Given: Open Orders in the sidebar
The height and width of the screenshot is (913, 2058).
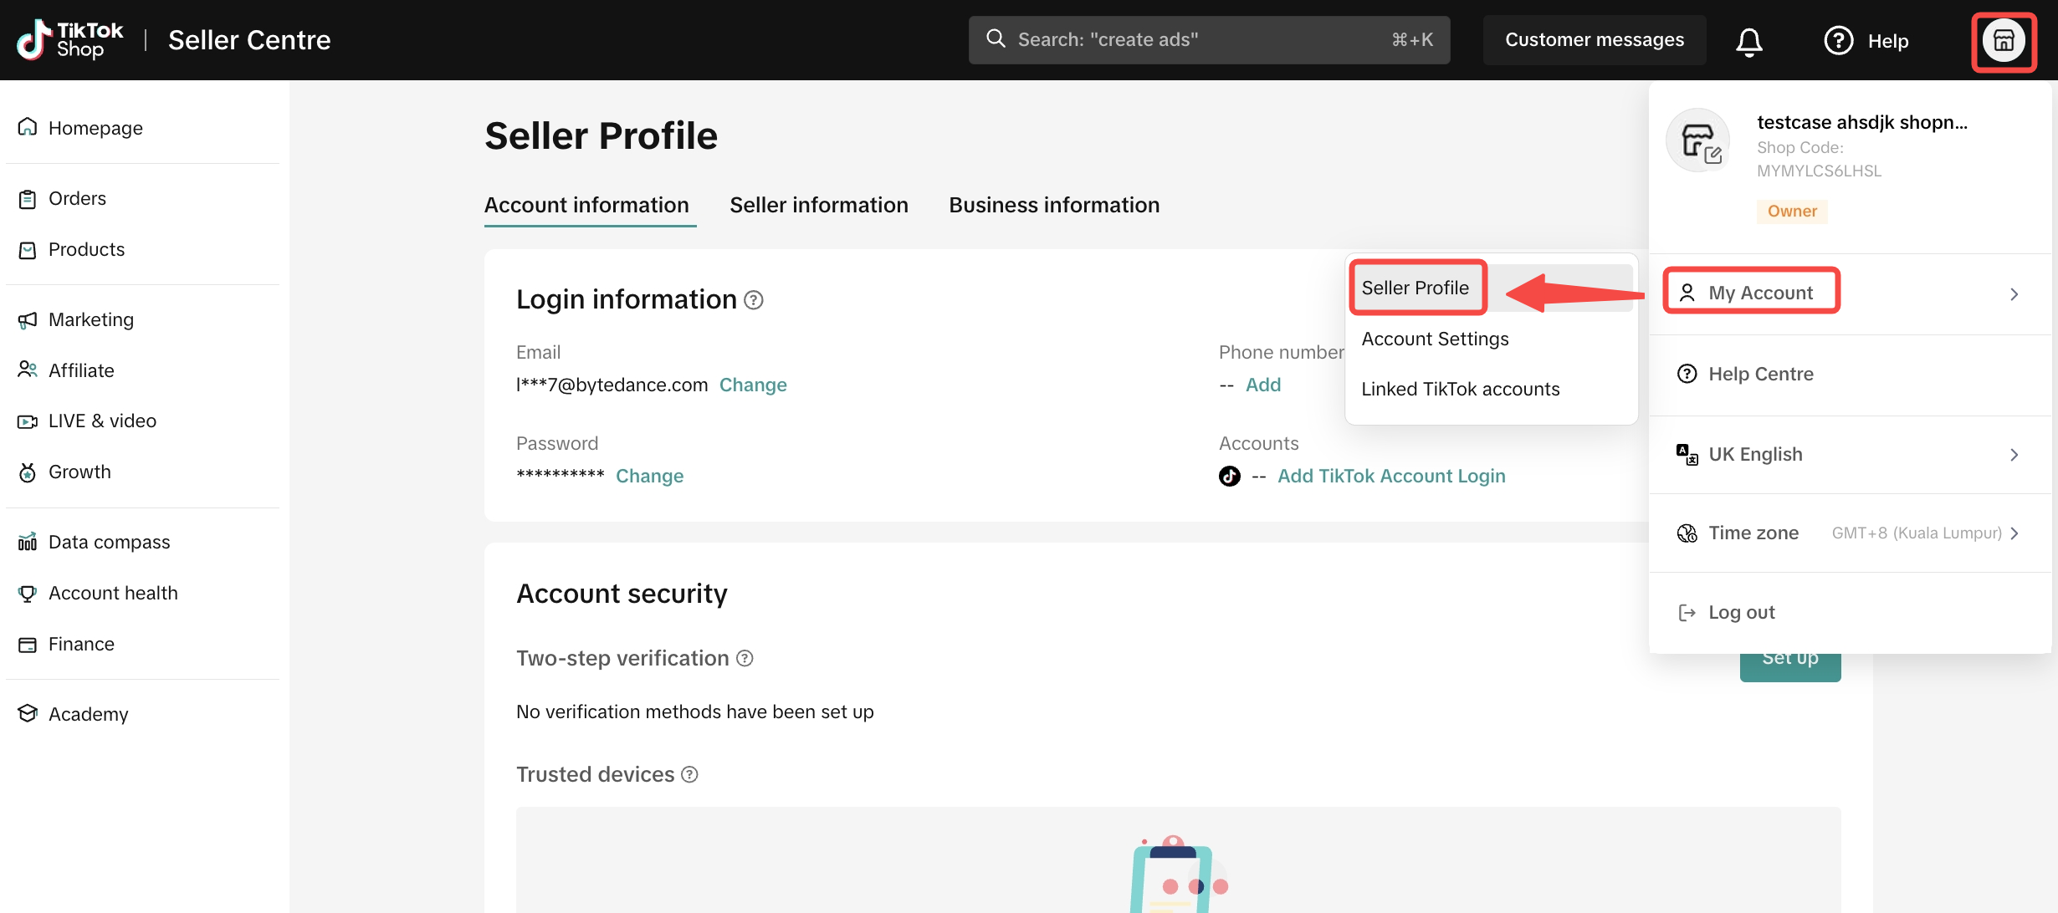Looking at the screenshot, I should coord(77,199).
